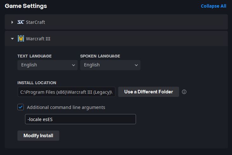Click Use a Different Folder button
232x155 pixels.
click(x=149, y=92)
